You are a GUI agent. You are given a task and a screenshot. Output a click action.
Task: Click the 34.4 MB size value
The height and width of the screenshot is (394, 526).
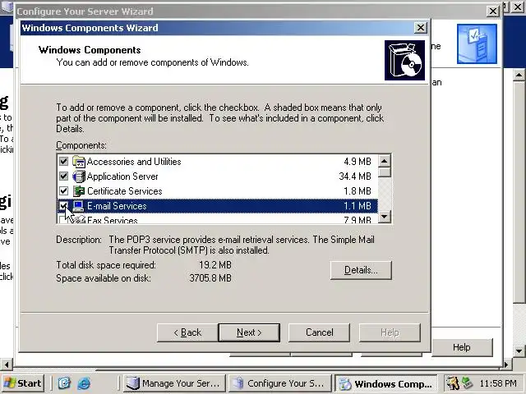[x=355, y=176]
